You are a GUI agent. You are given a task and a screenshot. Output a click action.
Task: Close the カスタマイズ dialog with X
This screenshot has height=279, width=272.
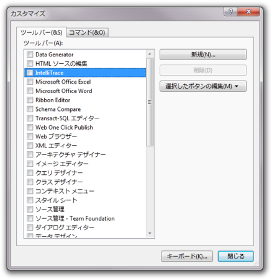click(x=248, y=12)
